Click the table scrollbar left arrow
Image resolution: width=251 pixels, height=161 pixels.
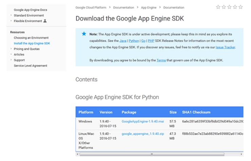(x=78, y=154)
